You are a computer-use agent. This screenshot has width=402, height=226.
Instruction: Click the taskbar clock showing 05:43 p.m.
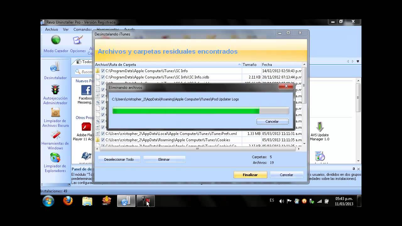pos(344,201)
